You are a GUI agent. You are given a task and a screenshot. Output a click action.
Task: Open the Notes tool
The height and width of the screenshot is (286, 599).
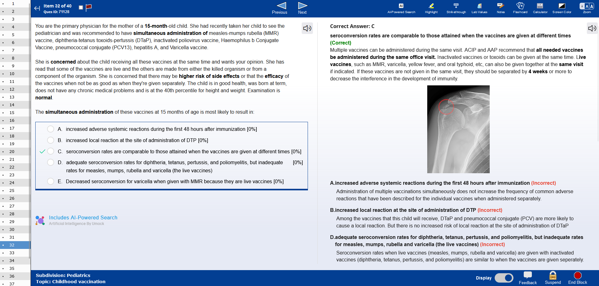pos(500,8)
